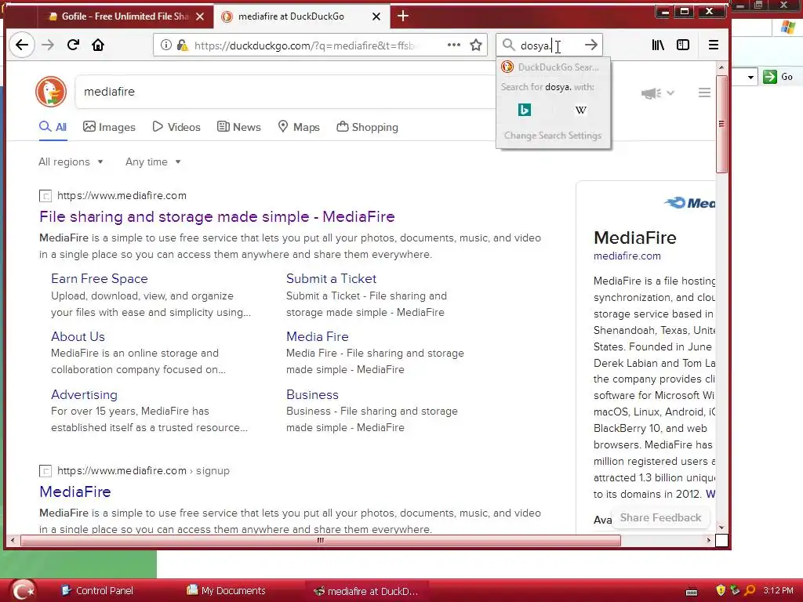Click the tray security shield icon

tap(721, 590)
